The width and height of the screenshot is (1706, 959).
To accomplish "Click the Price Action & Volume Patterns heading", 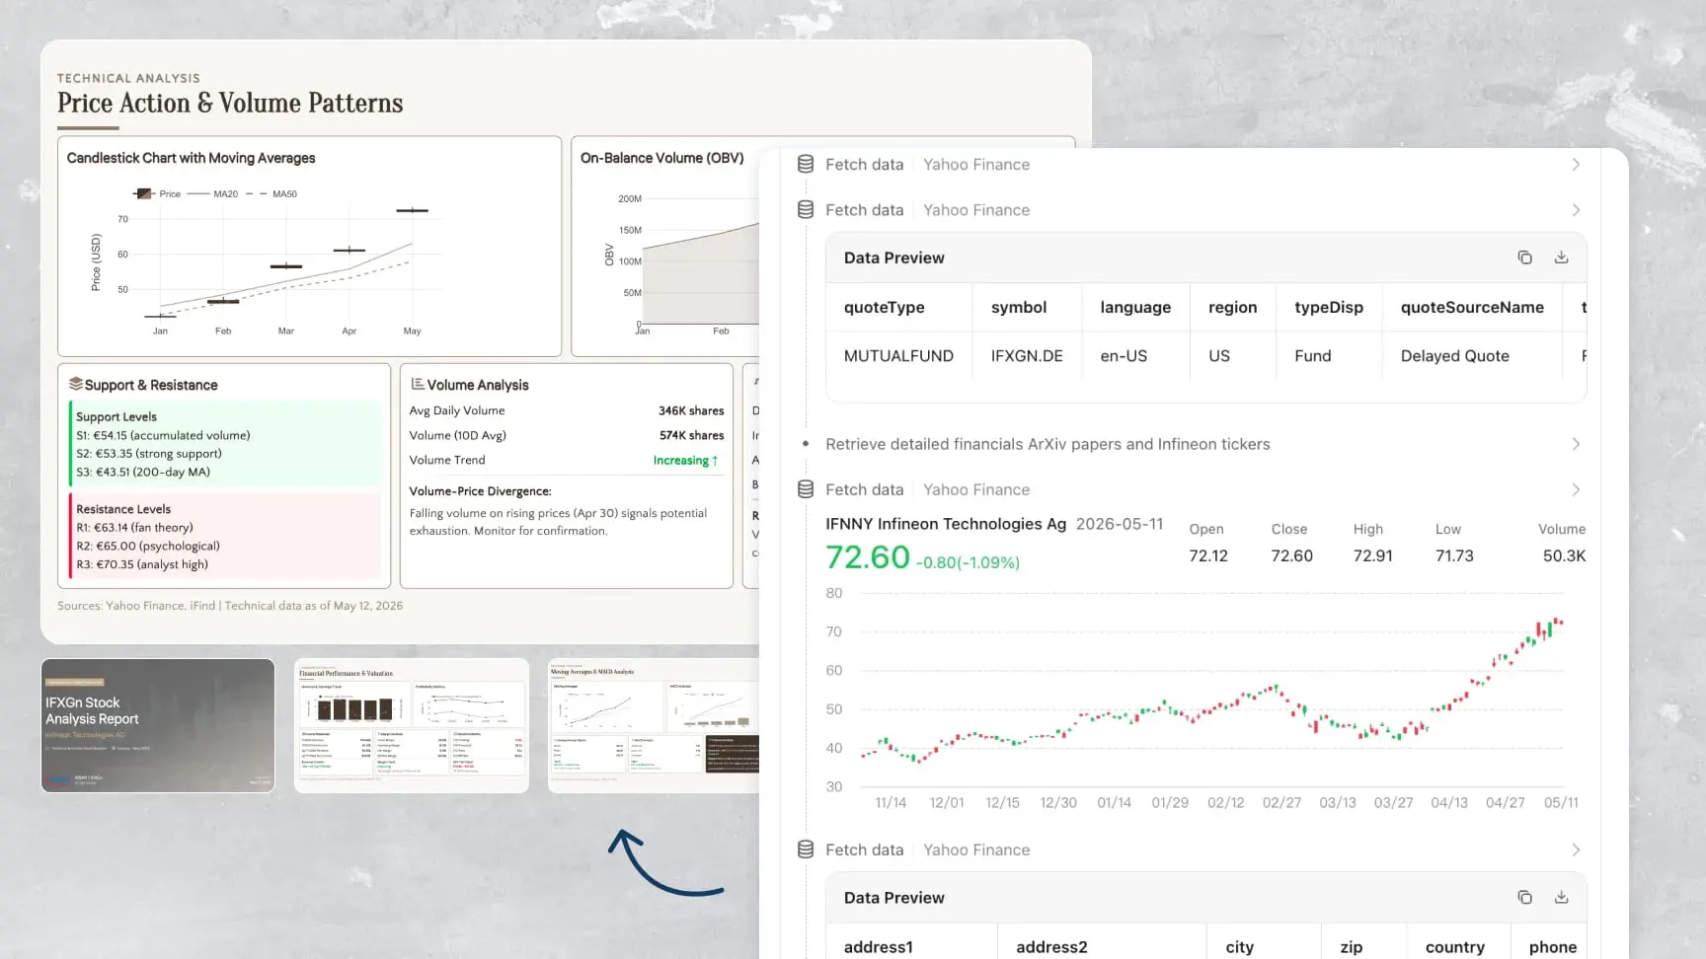I will tap(230, 103).
